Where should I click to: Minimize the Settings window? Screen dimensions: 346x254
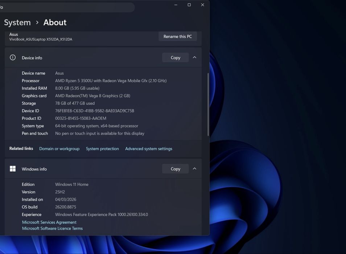[x=176, y=5]
